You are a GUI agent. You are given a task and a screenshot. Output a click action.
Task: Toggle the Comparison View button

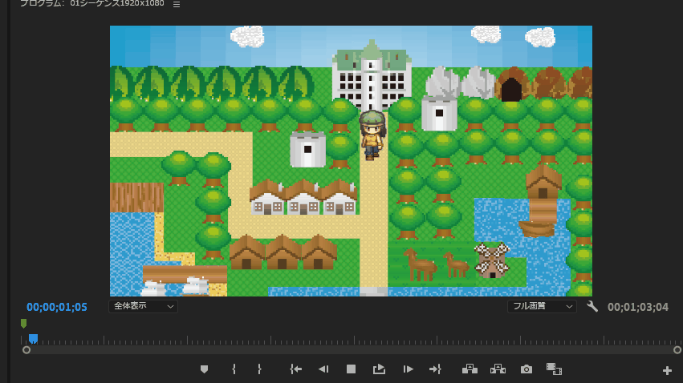point(554,369)
